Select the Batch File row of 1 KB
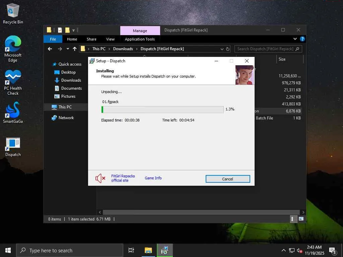 (278, 118)
